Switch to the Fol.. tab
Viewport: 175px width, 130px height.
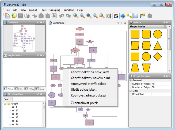pos(19,89)
